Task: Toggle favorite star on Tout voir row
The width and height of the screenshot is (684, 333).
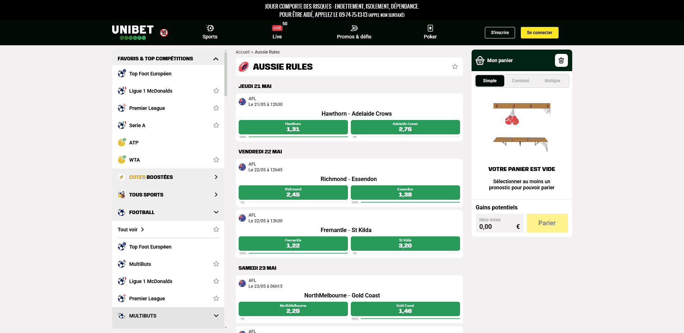Action: click(x=216, y=230)
